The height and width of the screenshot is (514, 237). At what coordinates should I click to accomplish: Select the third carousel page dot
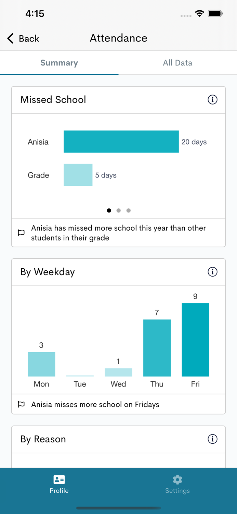coord(128,210)
